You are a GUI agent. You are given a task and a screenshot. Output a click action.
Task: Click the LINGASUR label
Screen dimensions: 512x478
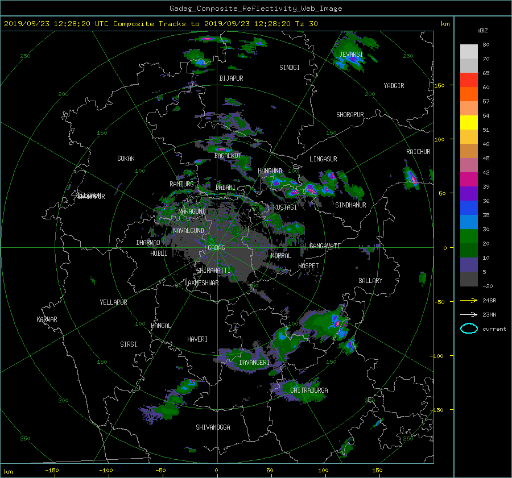(323, 159)
